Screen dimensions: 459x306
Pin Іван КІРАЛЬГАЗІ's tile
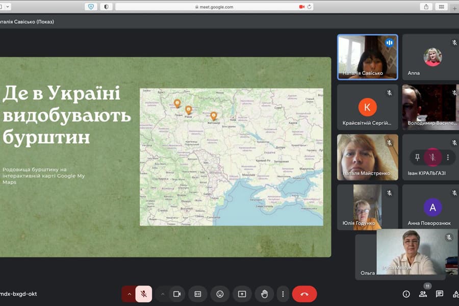[418, 157]
